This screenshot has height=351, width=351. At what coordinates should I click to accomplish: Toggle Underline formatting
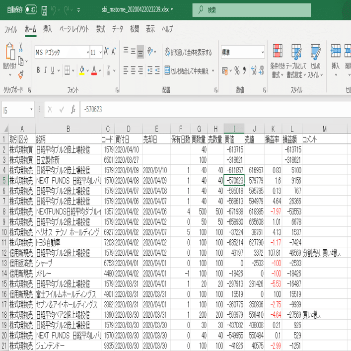coord(53,70)
